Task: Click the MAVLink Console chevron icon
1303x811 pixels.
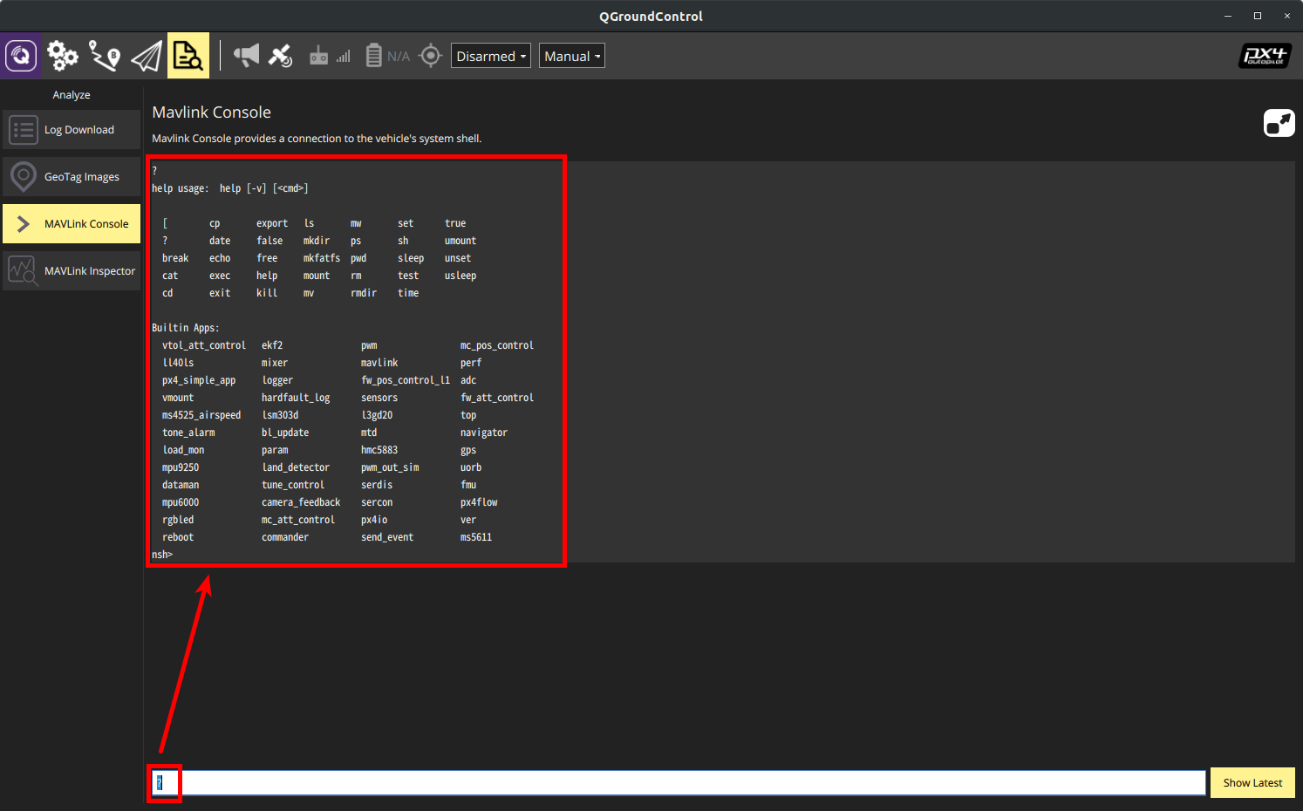Action: point(24,224)
